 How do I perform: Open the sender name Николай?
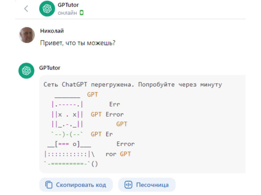click(52, 31)
